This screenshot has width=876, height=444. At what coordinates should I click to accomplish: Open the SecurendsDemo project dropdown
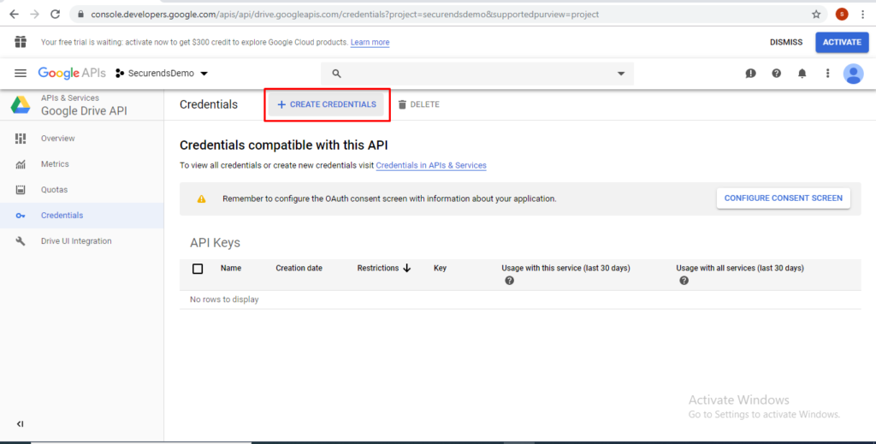coord(162,74)
